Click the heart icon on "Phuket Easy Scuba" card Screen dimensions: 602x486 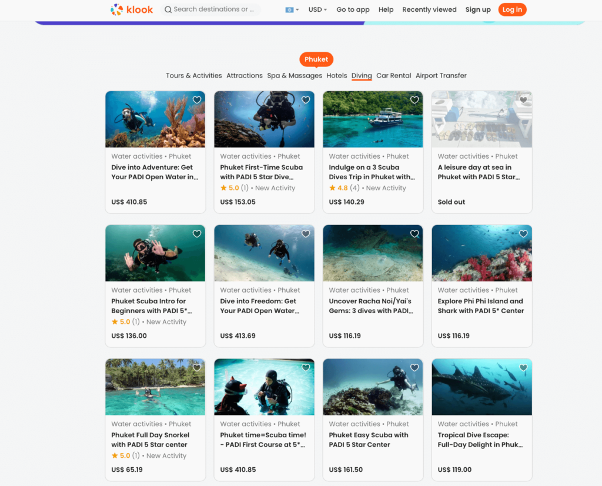(414, 367)
